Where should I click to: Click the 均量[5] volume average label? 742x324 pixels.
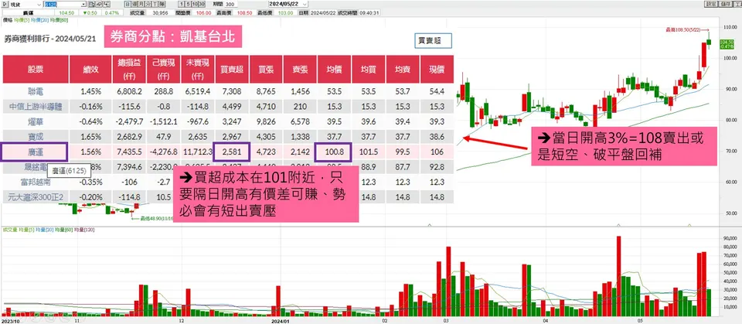pos(26,229)
